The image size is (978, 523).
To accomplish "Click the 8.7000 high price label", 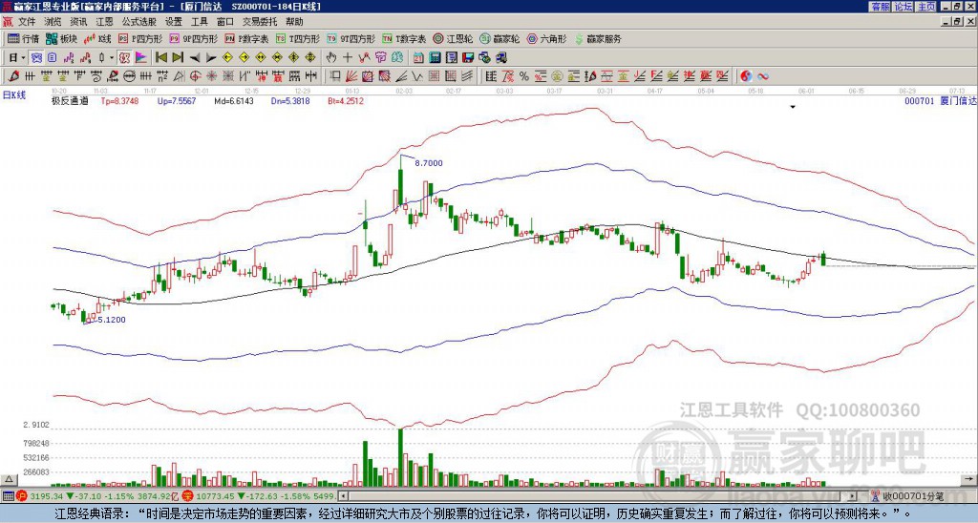I will [429, 162].
